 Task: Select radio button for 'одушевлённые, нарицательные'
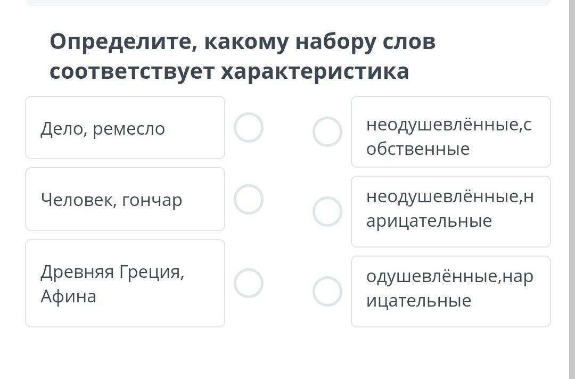[x=327, y=292]
